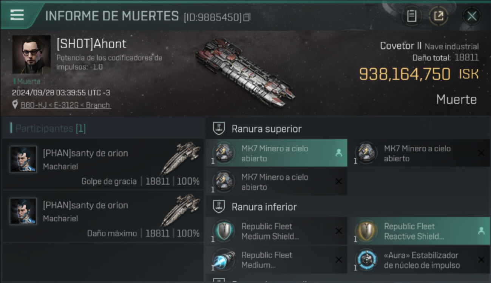Click the Aura Estabilizador de núcleo icon
Viewport: 491px width, 283px height.
coord(366,260)
